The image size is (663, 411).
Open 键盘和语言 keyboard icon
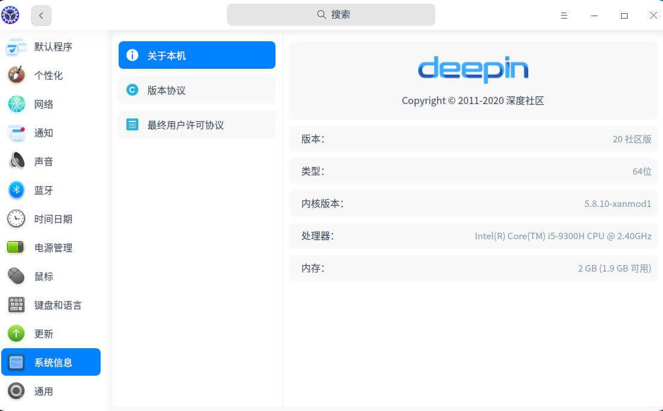tap(17, 305)
